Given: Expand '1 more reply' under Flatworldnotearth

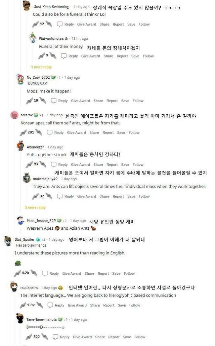Looking at the screenshot, I should pos(41,67).
